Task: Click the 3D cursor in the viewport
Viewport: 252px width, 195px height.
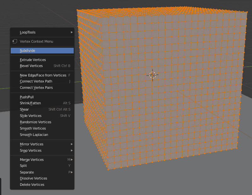Action: (x=153, y=75)
